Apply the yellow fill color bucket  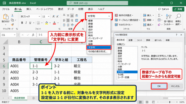46,23
